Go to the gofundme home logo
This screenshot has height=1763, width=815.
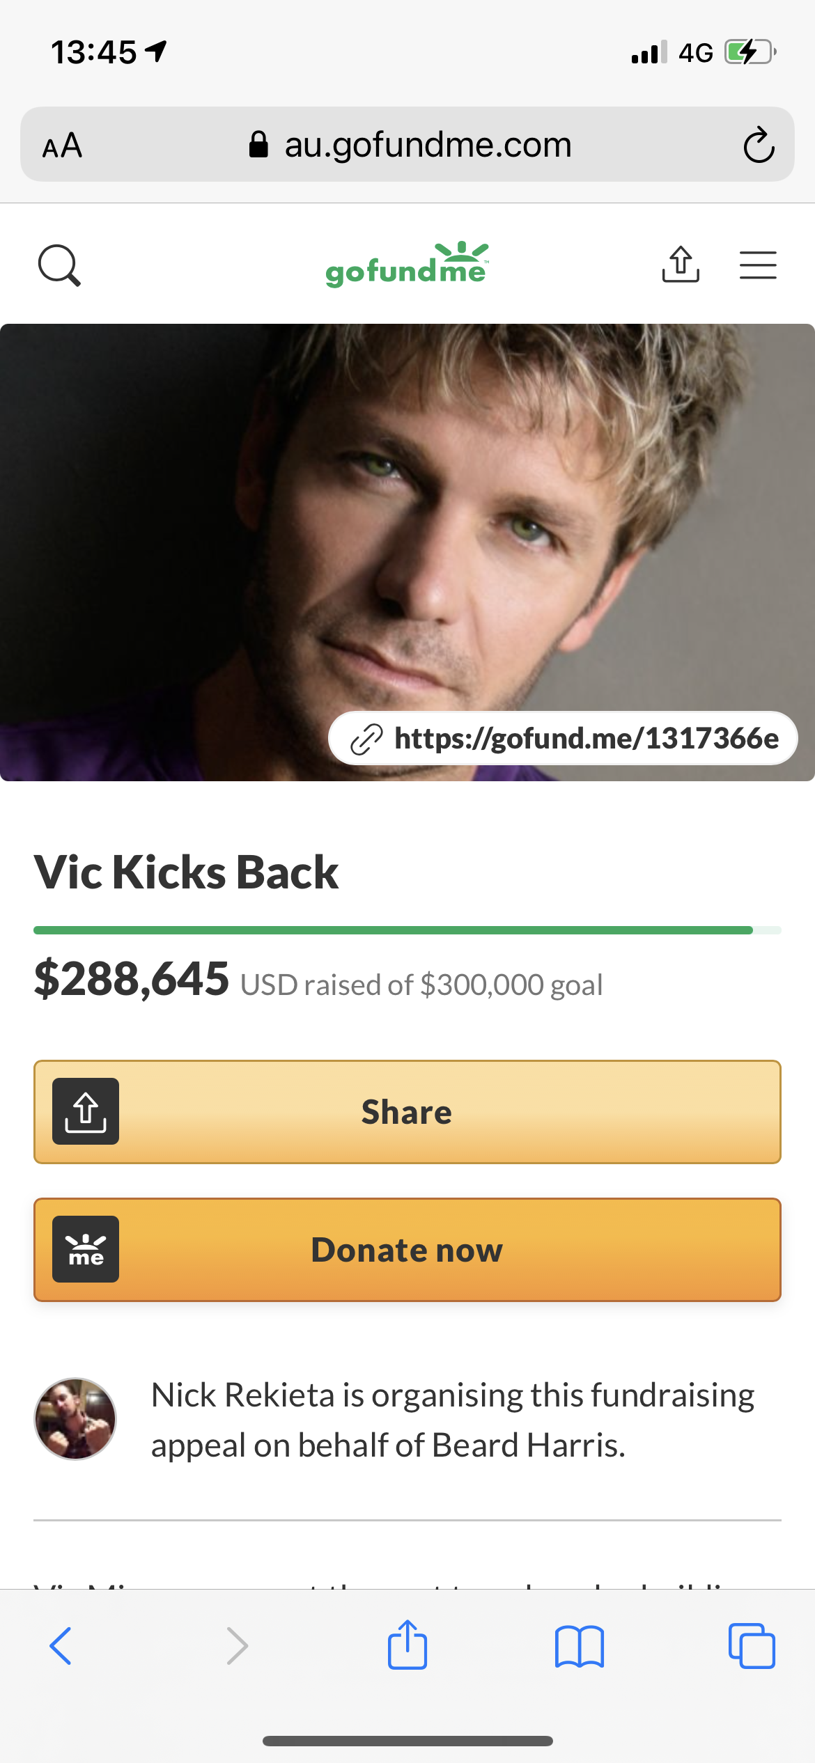[x=407, y=265]
